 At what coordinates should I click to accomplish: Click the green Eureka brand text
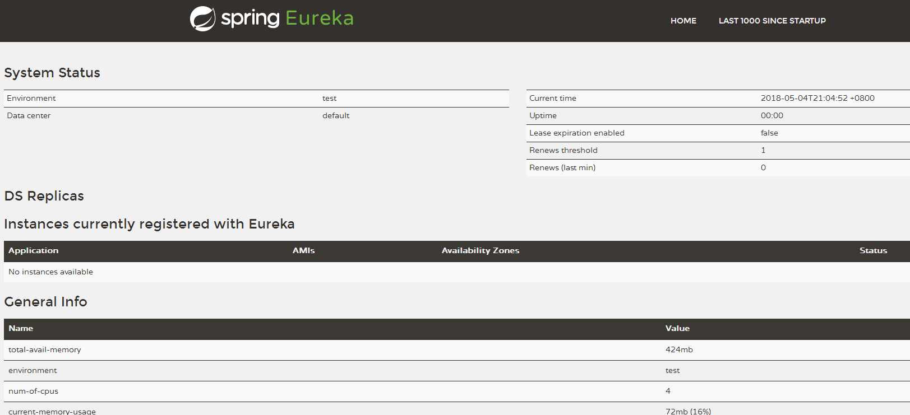coord(320,18)
